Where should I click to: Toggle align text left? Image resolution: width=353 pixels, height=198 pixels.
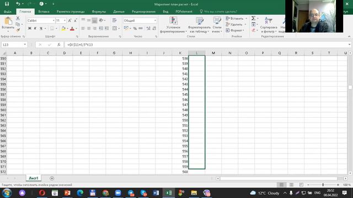point(83,28)
